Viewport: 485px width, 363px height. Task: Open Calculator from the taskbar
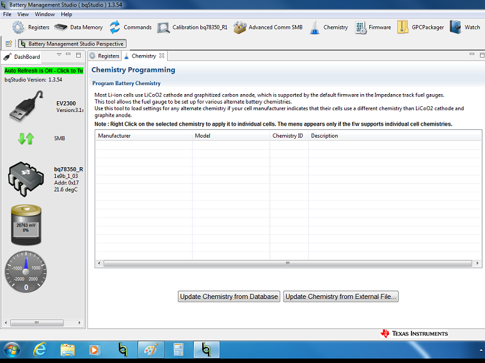[x=179, y=350]
